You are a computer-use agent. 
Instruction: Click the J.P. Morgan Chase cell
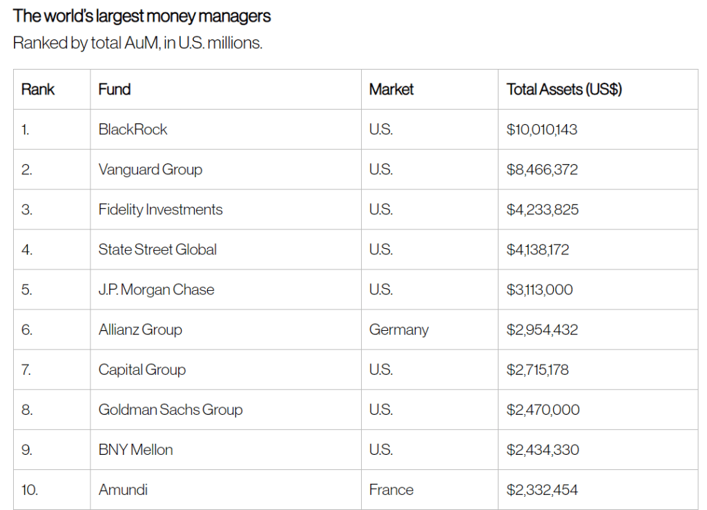(x=157, y=289)
